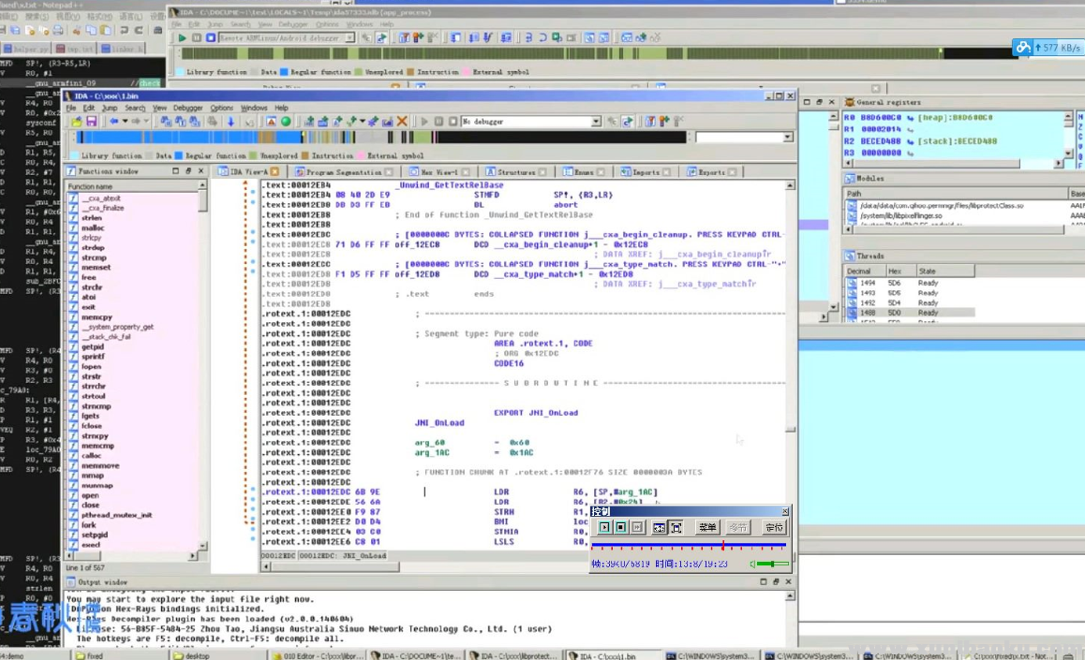
Task: Open the Remote ARMLinux/Android debugger dropdown
Action: point(349,38)
